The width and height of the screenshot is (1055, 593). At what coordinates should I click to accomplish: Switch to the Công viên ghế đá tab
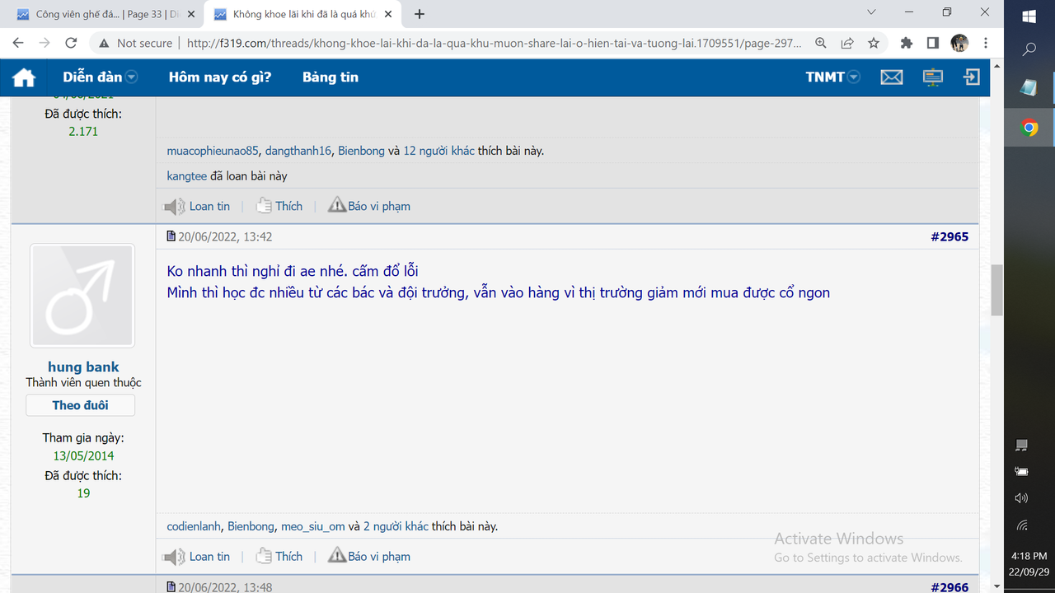point(101,14)
